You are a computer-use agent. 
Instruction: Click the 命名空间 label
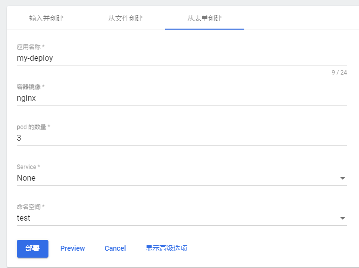coord(31,207)
